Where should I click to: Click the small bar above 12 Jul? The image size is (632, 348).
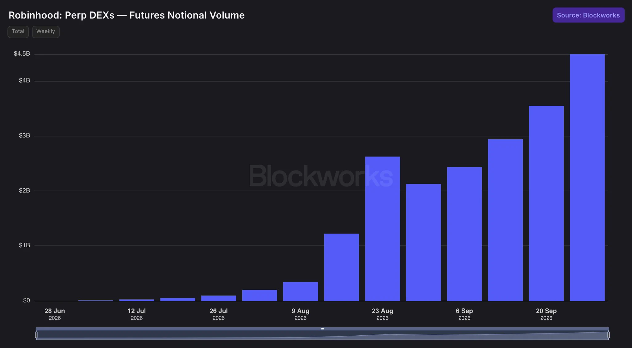pos(137,300)
